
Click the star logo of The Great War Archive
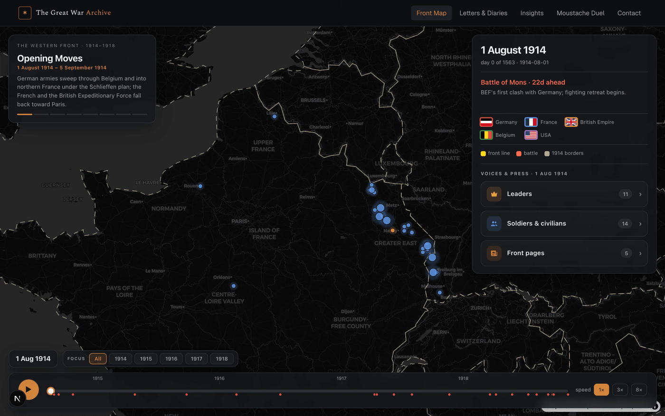[25, 13]
